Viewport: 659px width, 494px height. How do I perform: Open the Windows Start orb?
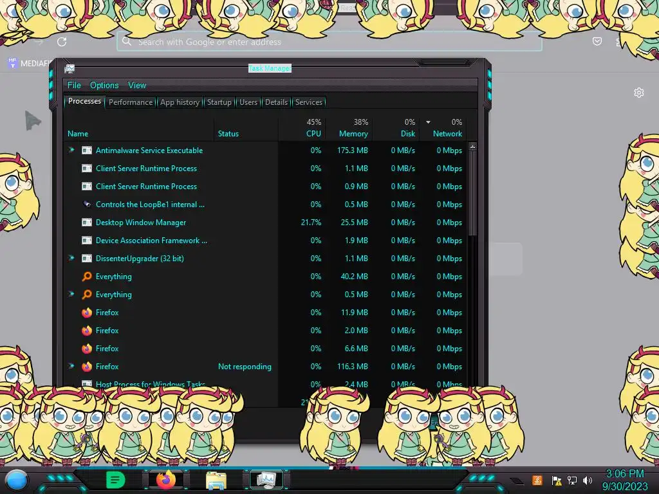pyautogui.click(x=17, y=480)
